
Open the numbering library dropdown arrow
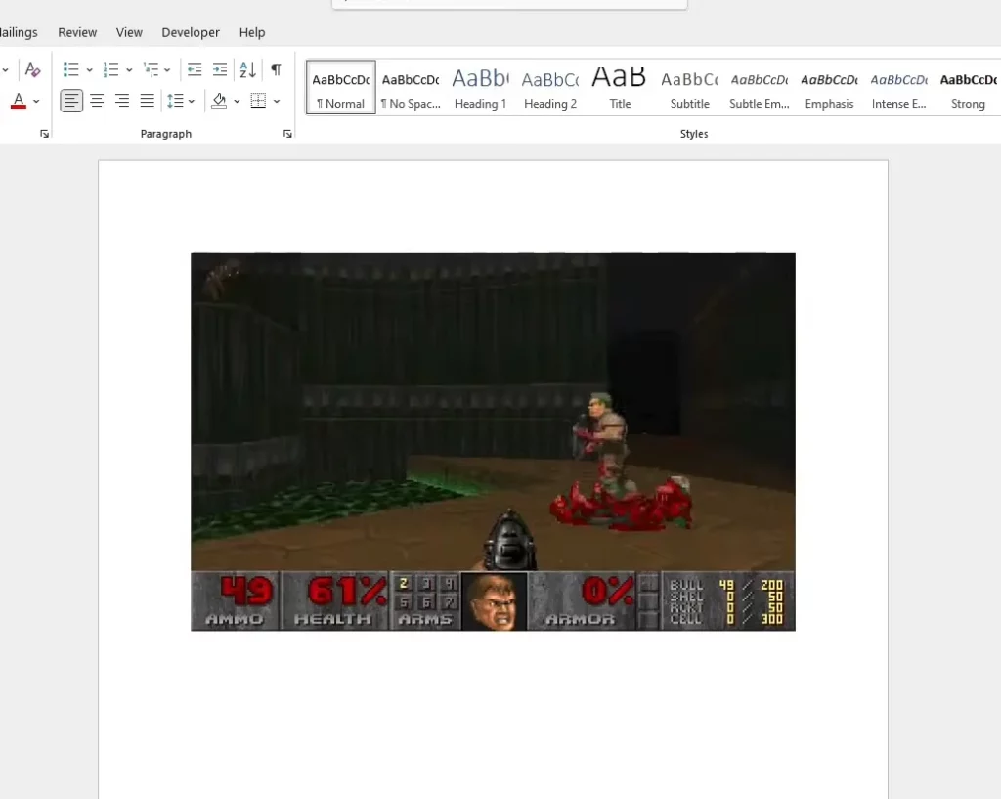pos(129,69)
